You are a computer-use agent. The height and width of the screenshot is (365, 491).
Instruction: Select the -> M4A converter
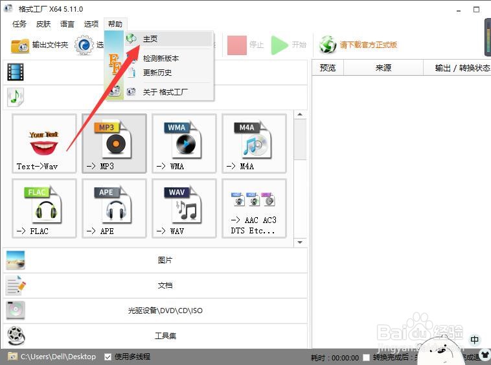tap(254, 143)
